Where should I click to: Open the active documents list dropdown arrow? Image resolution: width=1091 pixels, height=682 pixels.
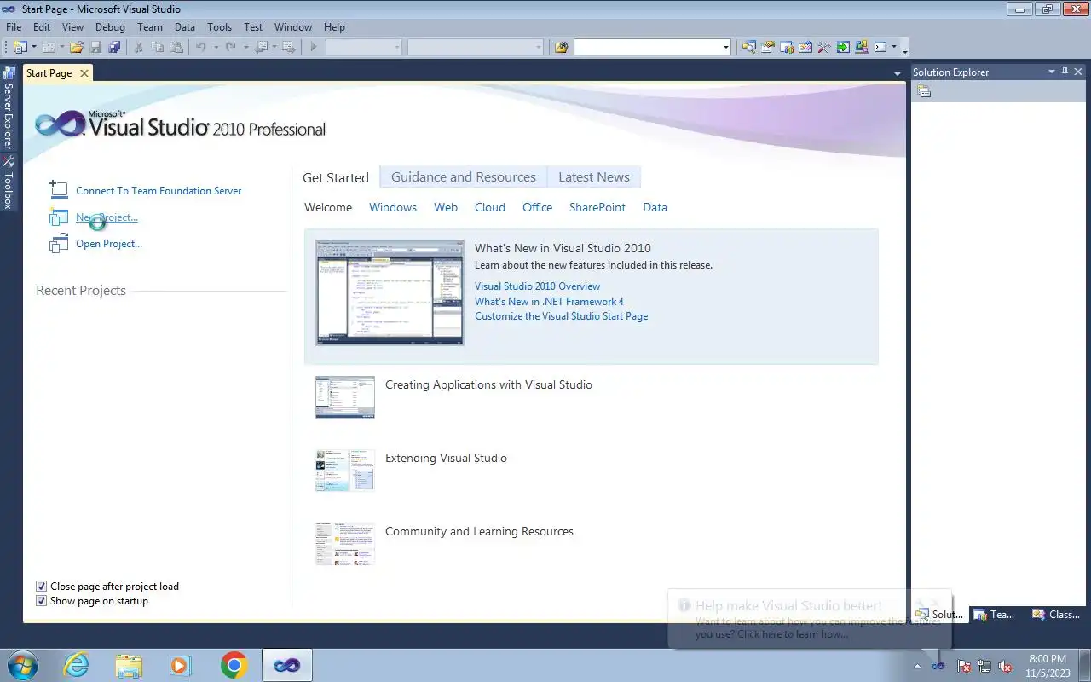point(897,74)
